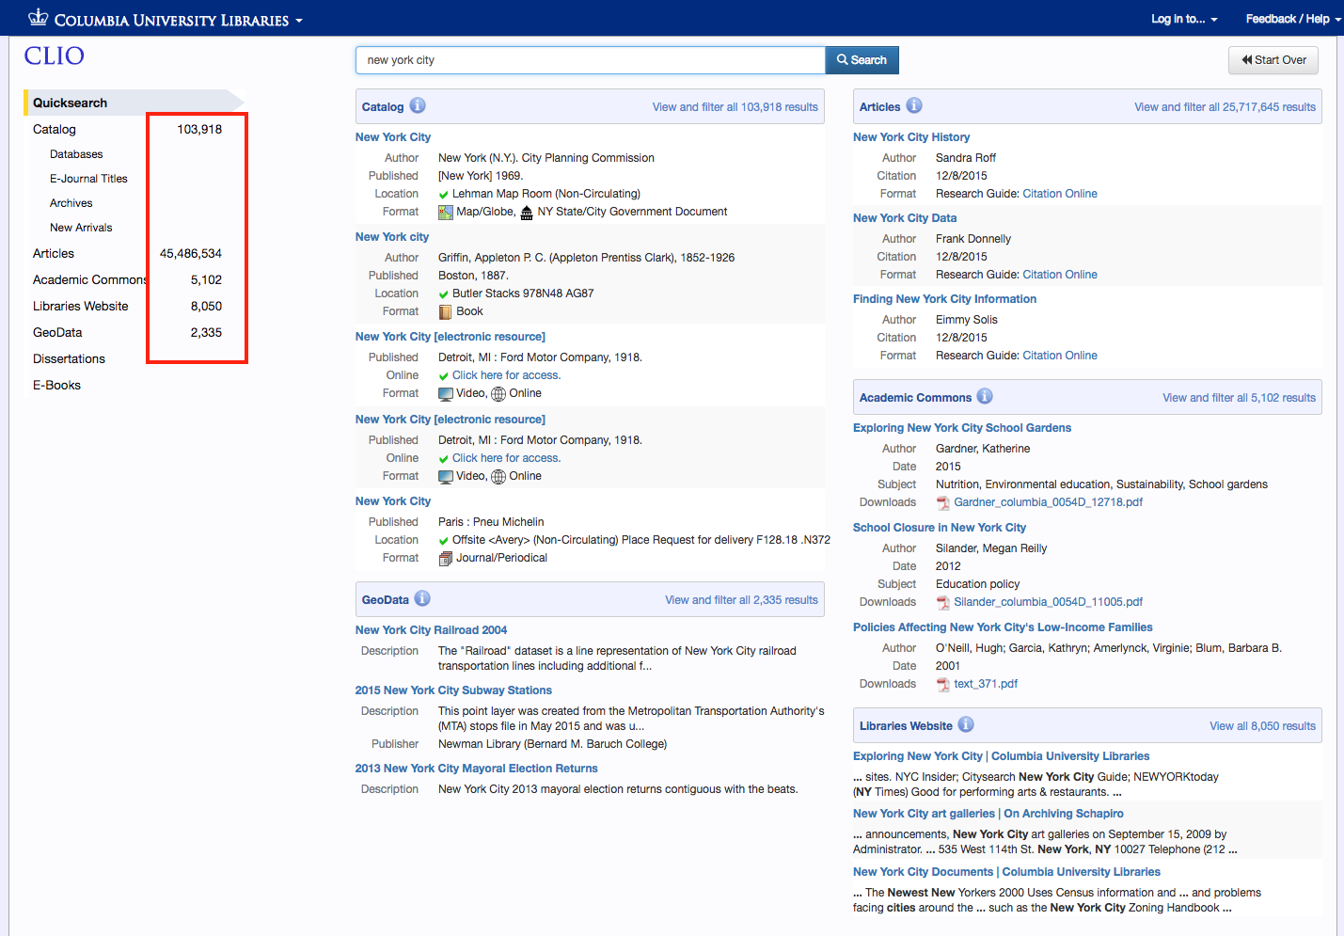Open 2013 New York City Mayoral Election Returns
This screenshot has width=1344, height=936.
coord(476,769)
